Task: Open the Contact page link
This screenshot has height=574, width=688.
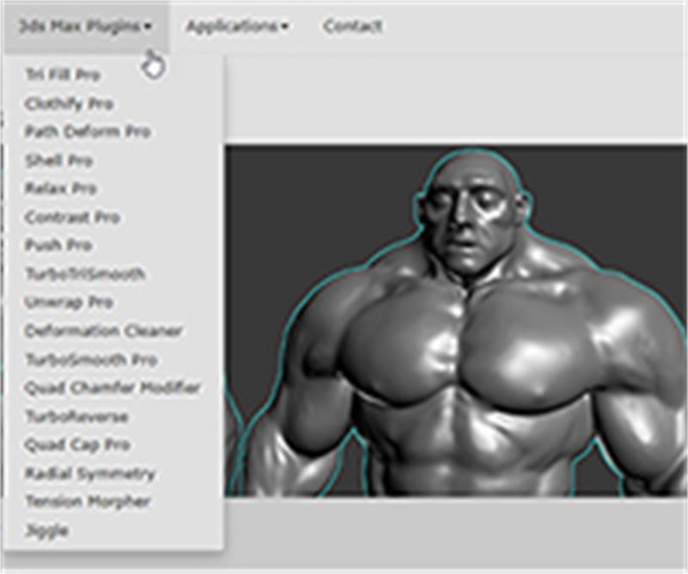Action: pyautogui.click(x=353, y=27)
